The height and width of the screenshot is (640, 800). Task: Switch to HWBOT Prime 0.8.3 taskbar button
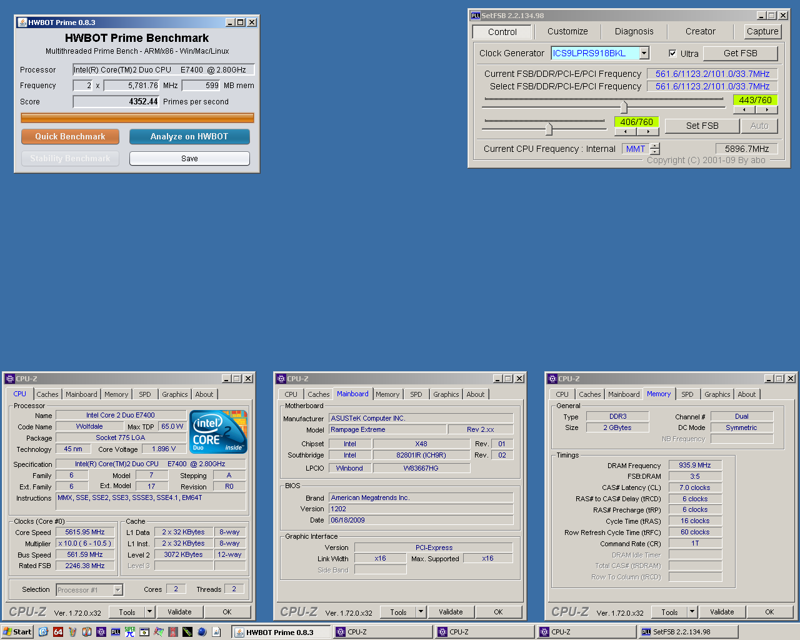click(281, 632)
